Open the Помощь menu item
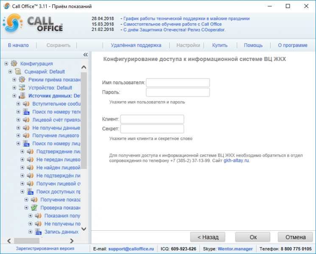 (253, 45)
